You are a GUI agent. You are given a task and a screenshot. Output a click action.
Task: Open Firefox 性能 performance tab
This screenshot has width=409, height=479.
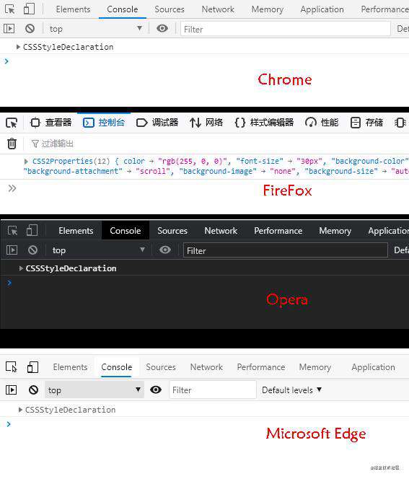pyautogui.click(x=322, y=123)
